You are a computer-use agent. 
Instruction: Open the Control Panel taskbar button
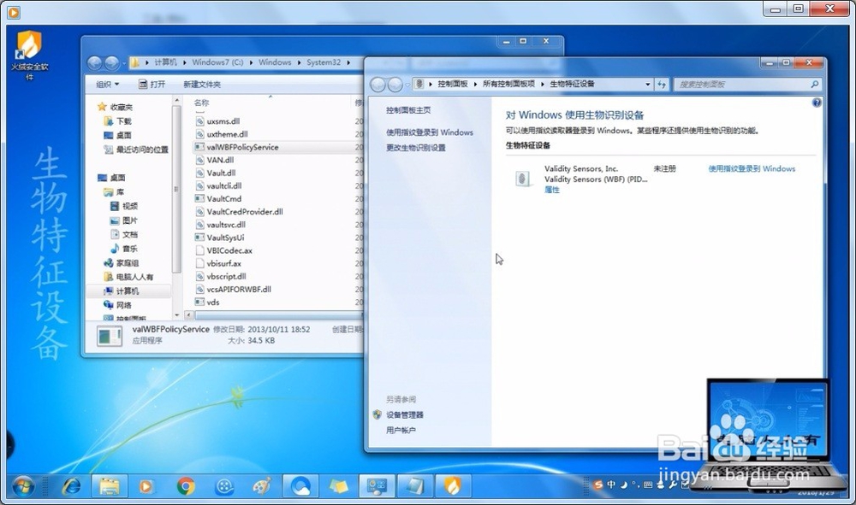(x=377, y=485)
